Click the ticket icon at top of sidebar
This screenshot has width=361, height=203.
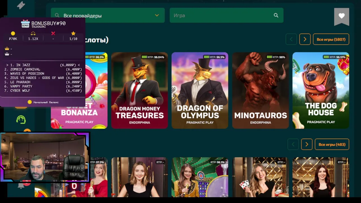[21, 5]
